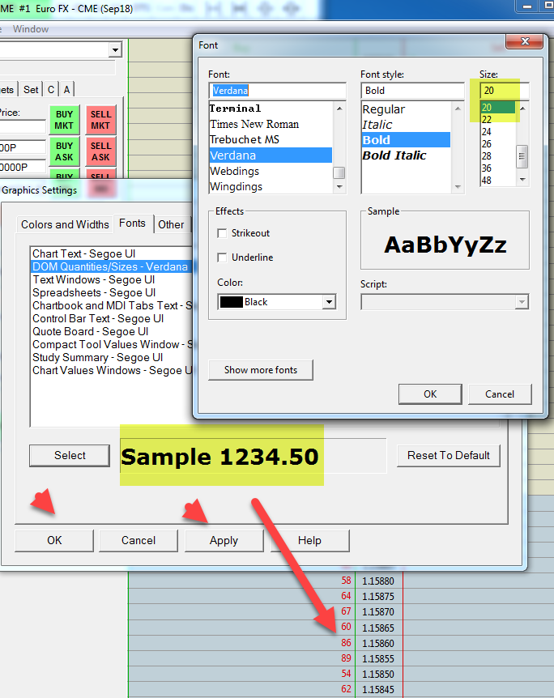Image resolution: width=554 pixels, height=698 pixels.
Task: Select Trebuchet MS font
Action: (271, 140)
